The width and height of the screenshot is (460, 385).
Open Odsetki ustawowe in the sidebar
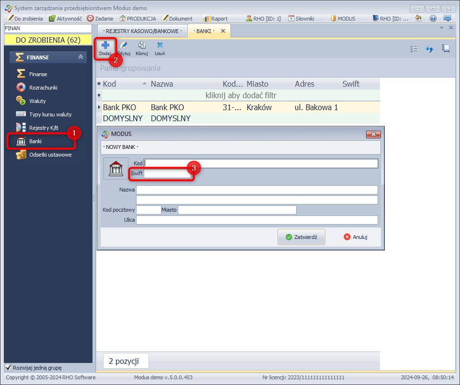50,155
